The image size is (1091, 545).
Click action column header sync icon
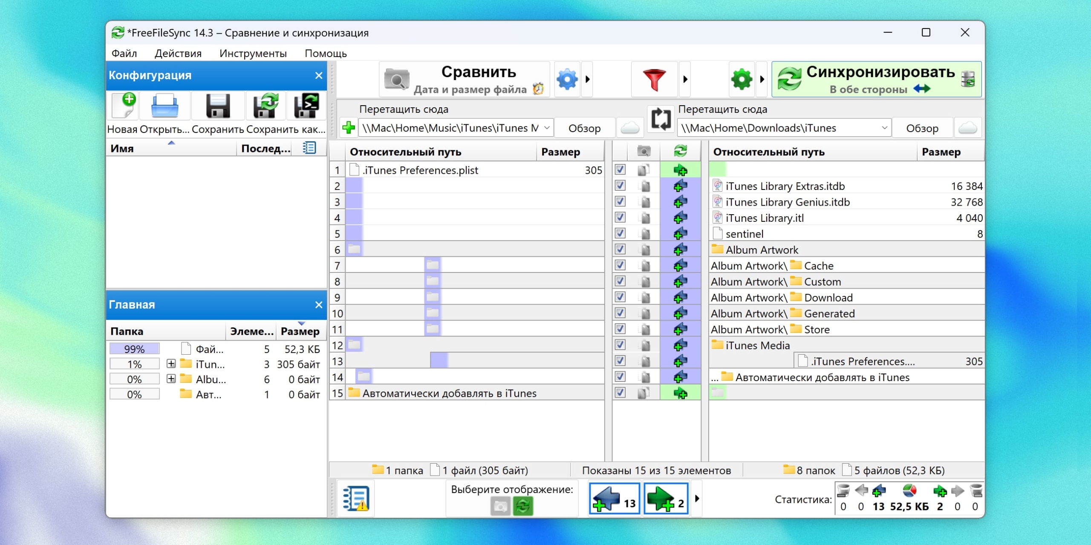[680, 151]
